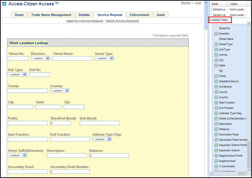The width and height of the screenshot is (252, 178).
Task: Expand the Street Type select box
Action: point(104,58)
